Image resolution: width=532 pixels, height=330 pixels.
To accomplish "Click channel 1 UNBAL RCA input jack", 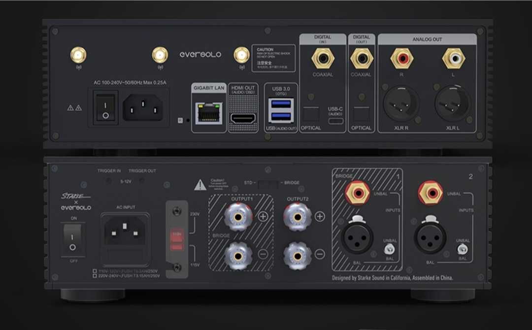I will [x=358, y=193].
